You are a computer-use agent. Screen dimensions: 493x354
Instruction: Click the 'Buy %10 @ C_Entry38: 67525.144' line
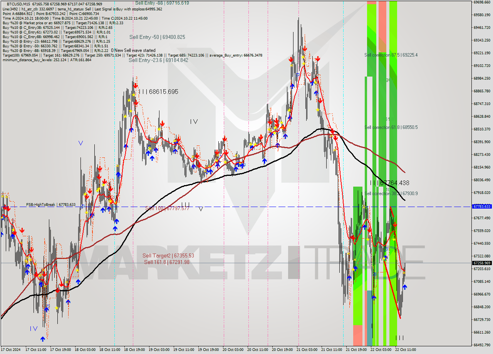(x=57, y=27)
